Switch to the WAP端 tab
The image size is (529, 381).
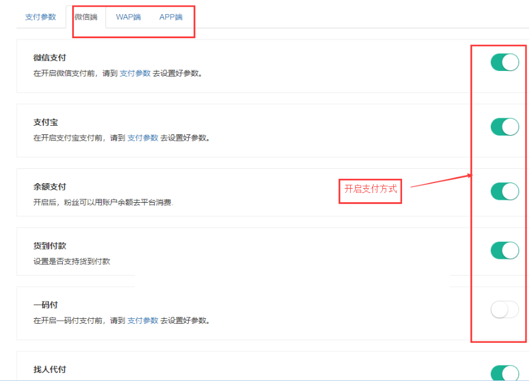point(128,17)
